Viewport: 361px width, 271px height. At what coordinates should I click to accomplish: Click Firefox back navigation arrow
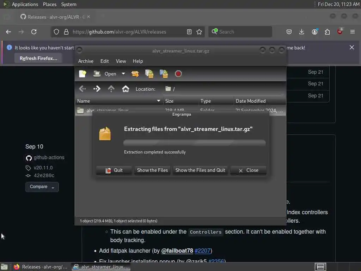pyautogui.click(x=8, y=32)
